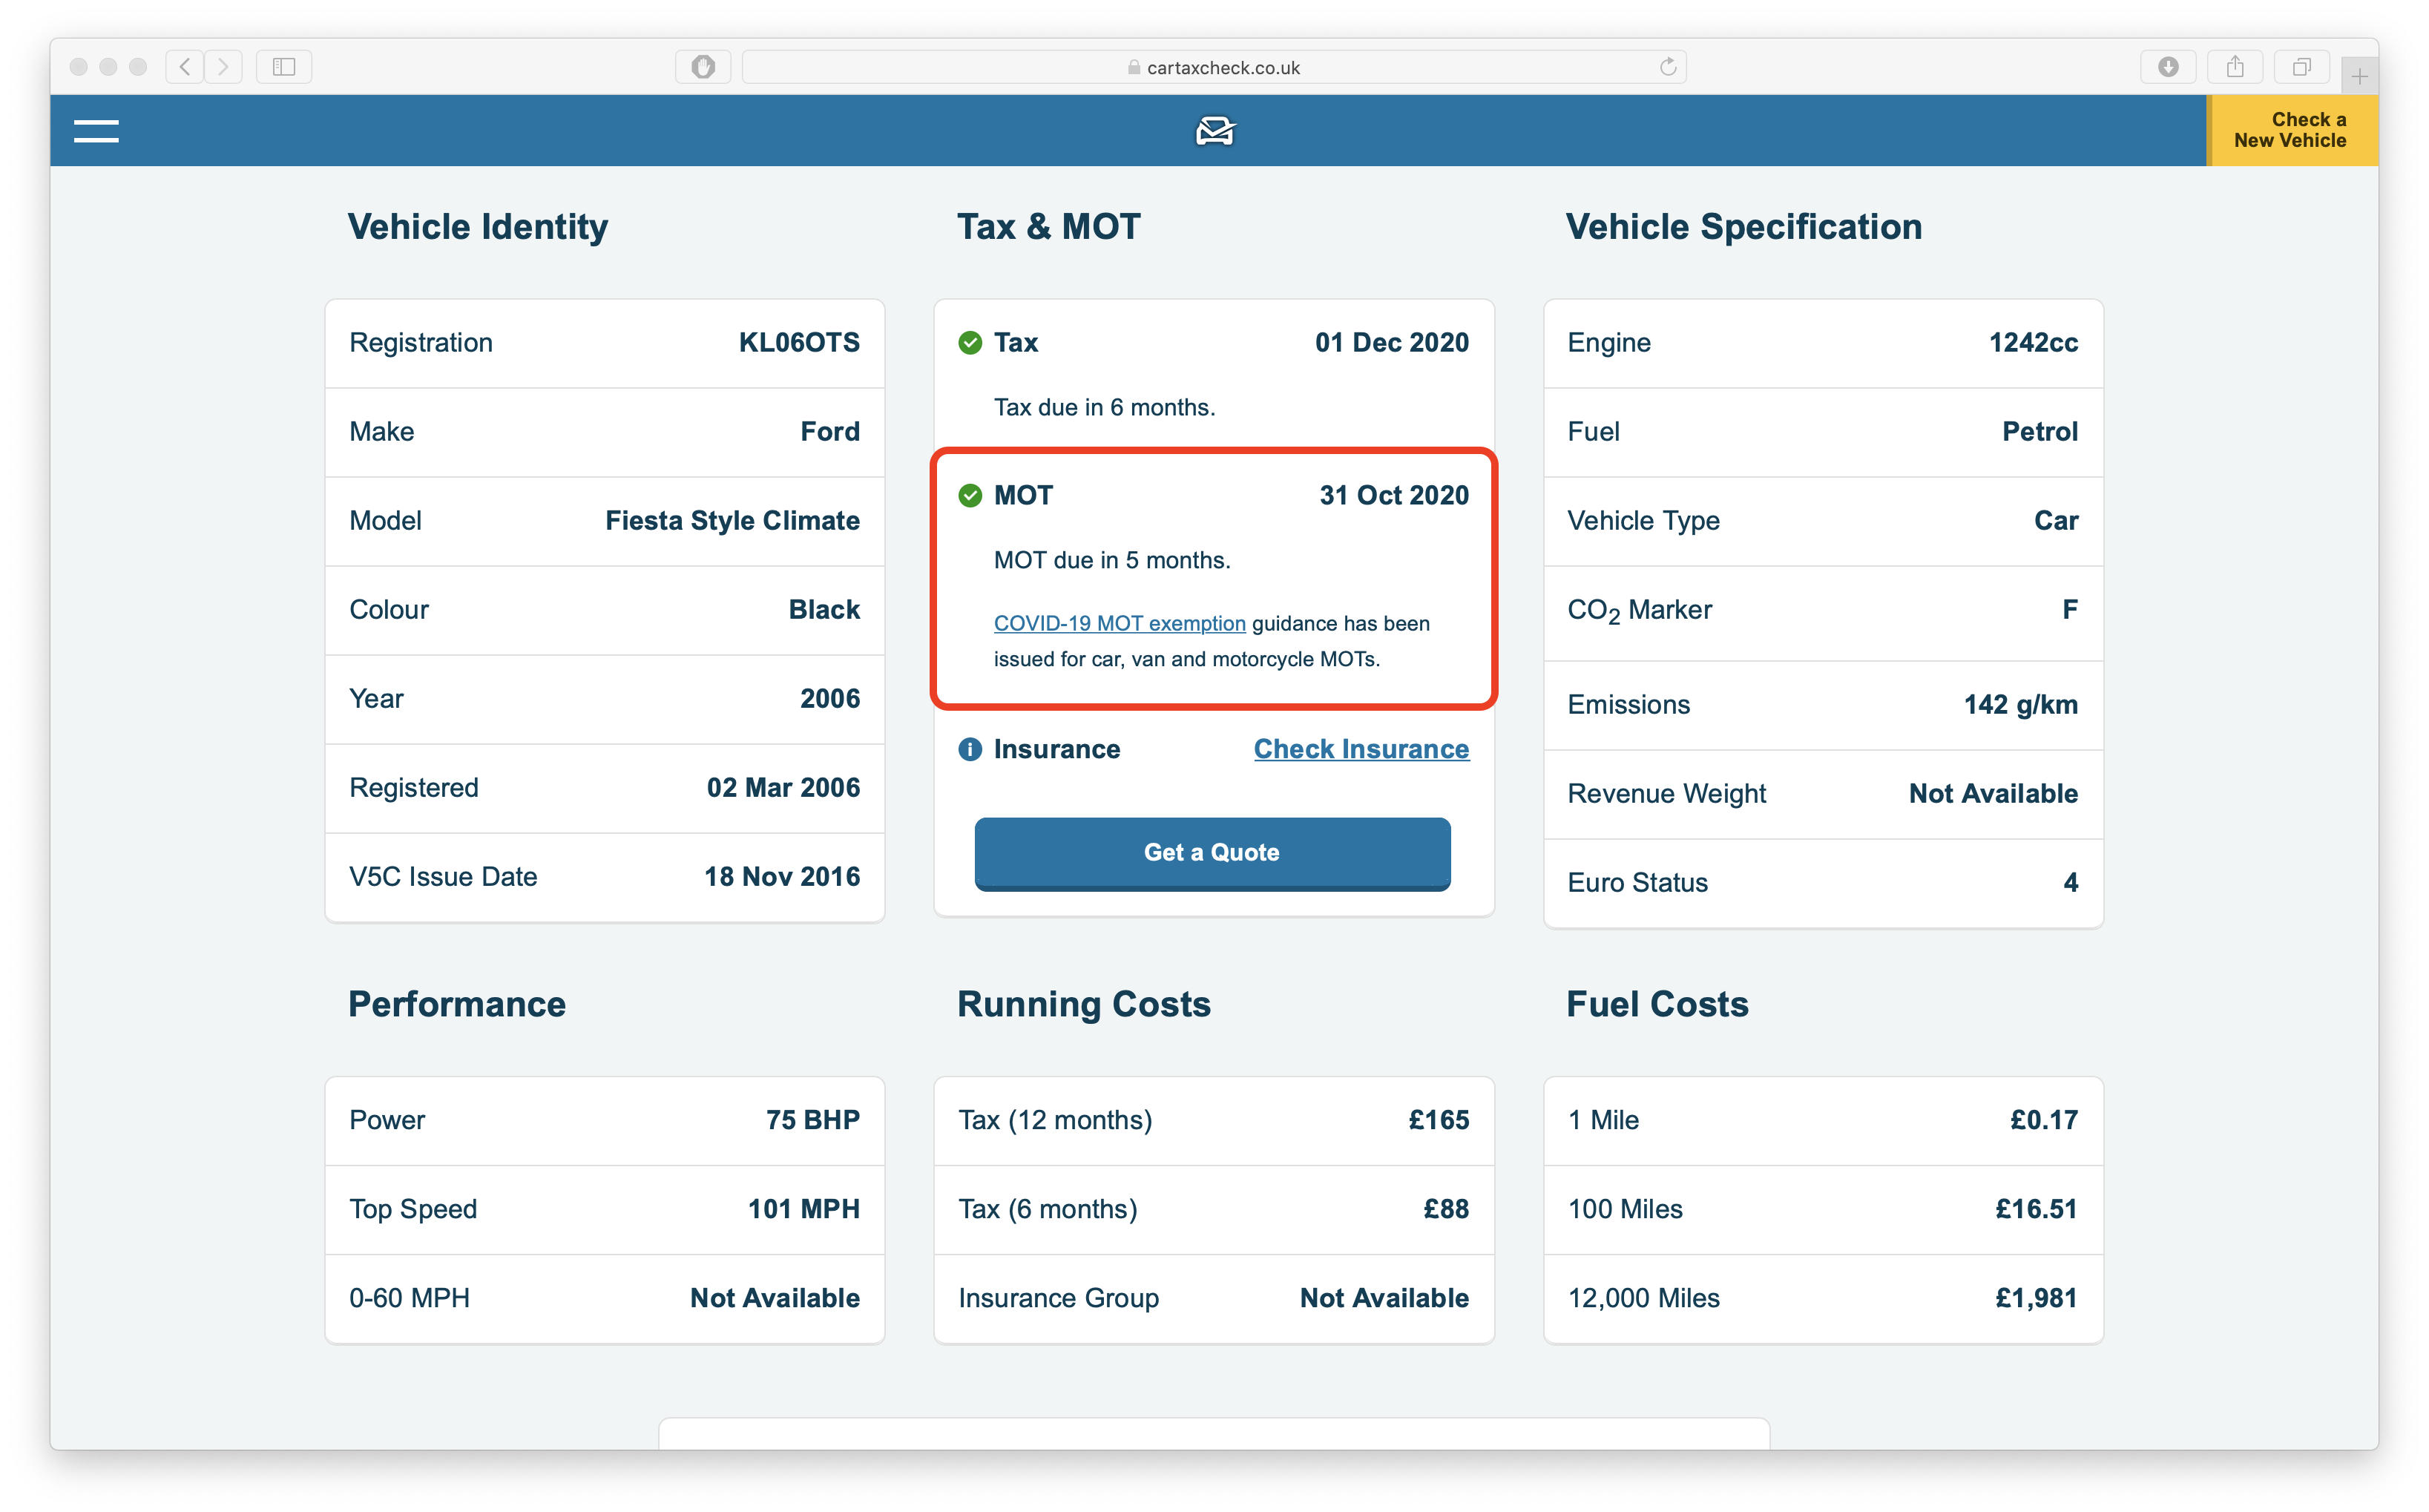Click the Euro Status value 4
This screenshot has height=1512, width=2429.
click(x=2071, y=883)
